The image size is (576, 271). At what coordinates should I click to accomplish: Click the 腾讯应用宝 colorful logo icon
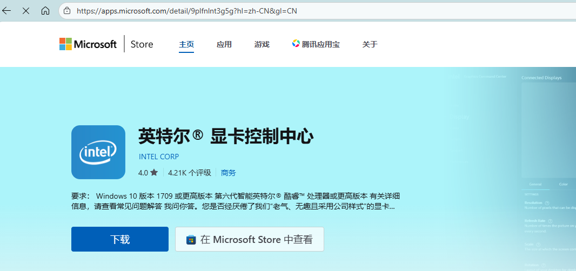[296, 44]
